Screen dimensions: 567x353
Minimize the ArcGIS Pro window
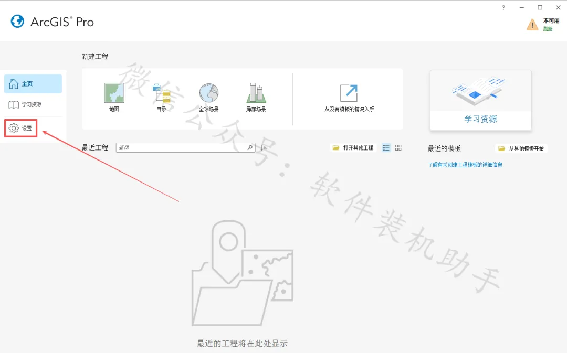click(x=522, y=7)
